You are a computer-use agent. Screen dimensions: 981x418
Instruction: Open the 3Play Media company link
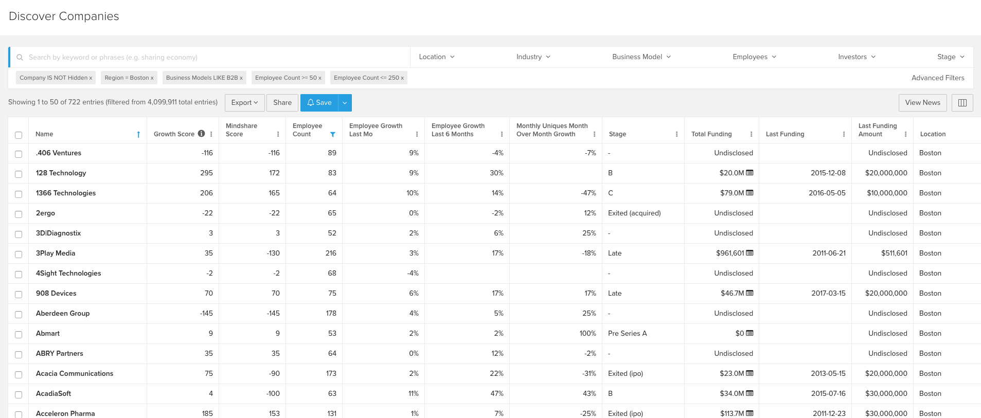coord(56,253)
